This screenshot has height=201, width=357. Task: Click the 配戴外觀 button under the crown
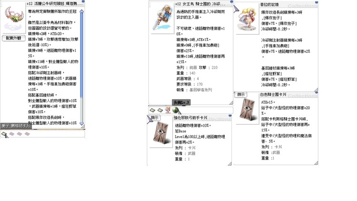point(13,38)
